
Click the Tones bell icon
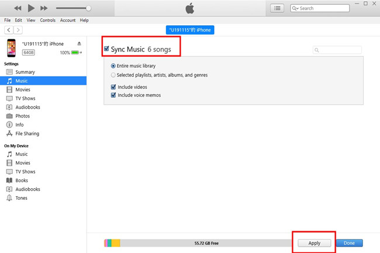[9, 198]
